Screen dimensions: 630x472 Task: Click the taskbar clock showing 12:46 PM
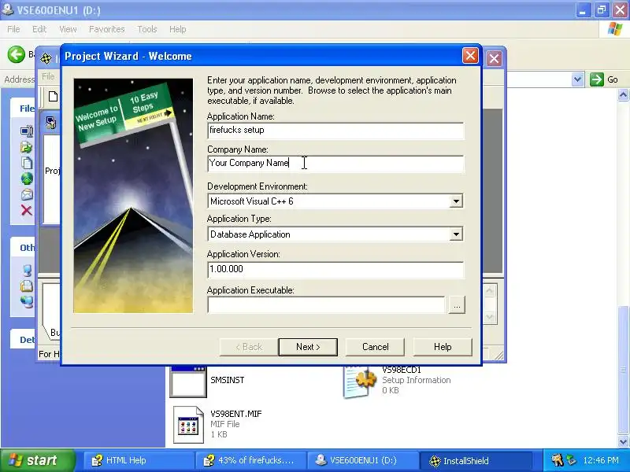601,460
